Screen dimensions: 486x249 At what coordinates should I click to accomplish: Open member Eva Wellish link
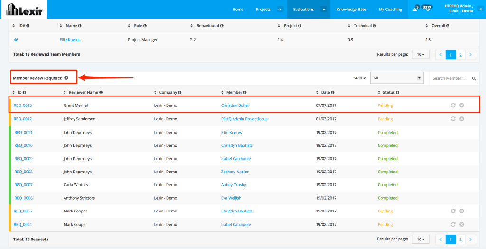click(x=231, y=198)
